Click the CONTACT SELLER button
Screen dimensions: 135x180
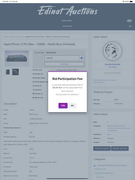[102, 148]
